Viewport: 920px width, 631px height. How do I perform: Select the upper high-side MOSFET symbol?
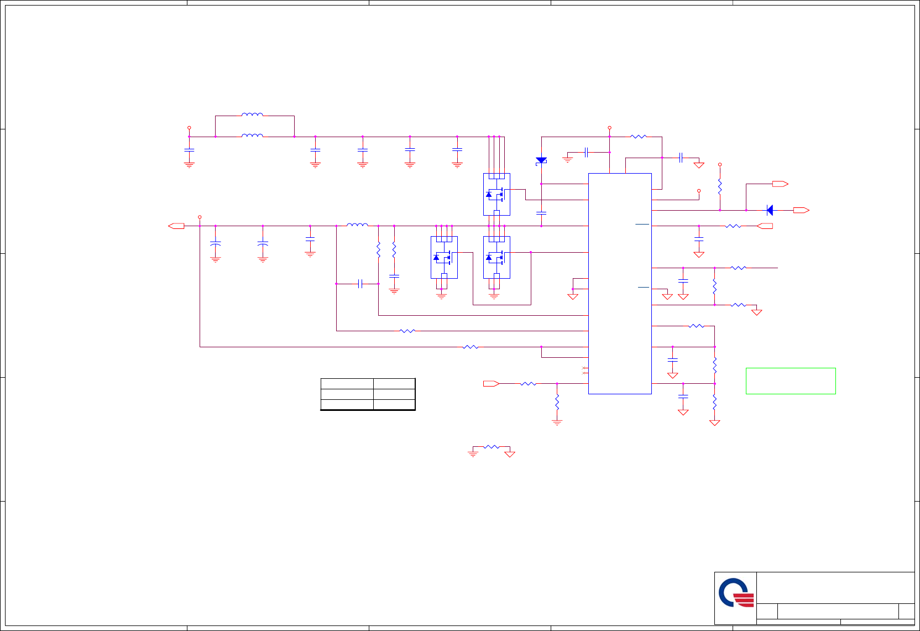(496, 194)
